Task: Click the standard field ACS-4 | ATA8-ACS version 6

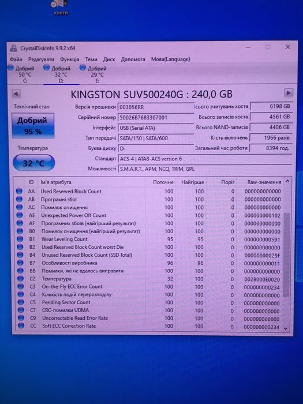Action: tap(205, 159)
